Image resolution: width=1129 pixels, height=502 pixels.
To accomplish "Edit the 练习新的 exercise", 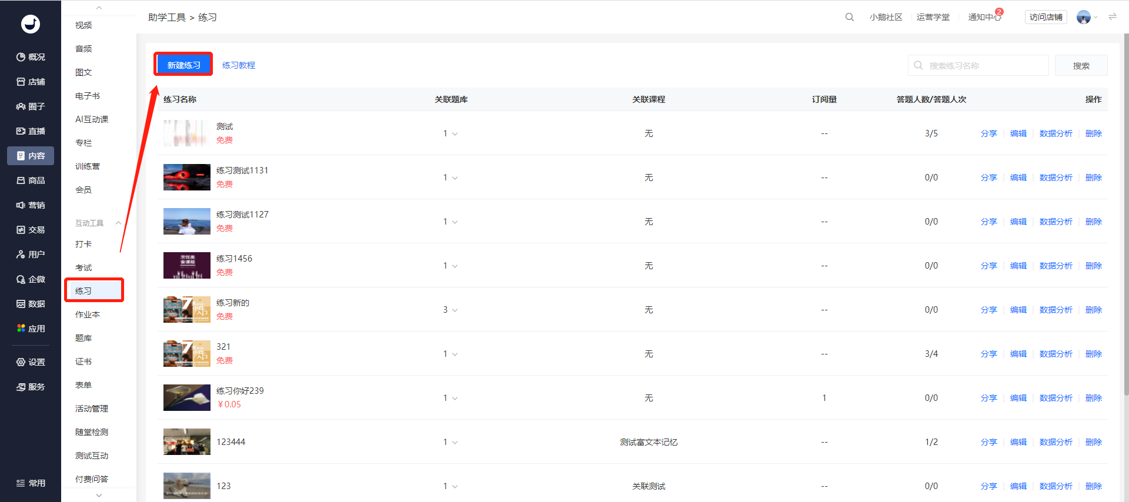I will (x=1018, y=310).
